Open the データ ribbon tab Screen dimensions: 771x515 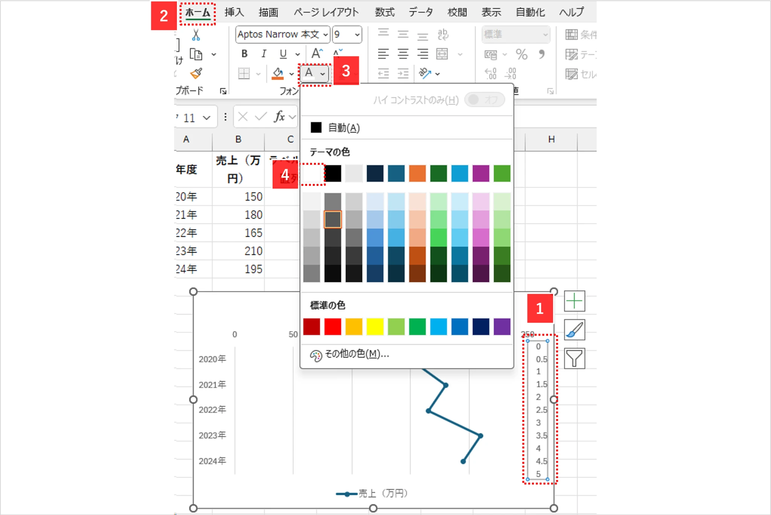[421, 12]
